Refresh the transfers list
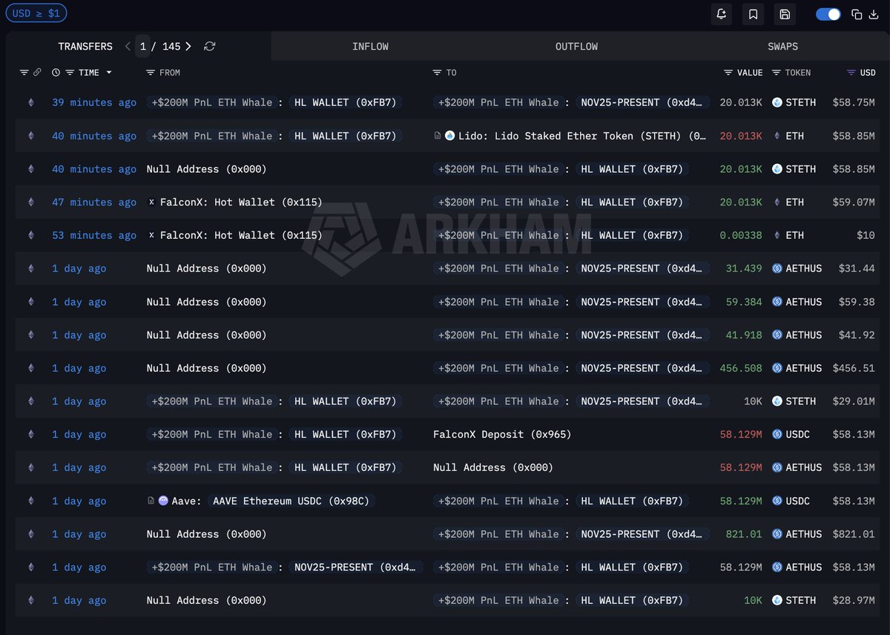Screen dimensions: 890x635 [210, 46]
